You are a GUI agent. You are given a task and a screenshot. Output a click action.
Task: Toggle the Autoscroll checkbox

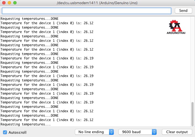pyautogui.click(x=5, y=132)
